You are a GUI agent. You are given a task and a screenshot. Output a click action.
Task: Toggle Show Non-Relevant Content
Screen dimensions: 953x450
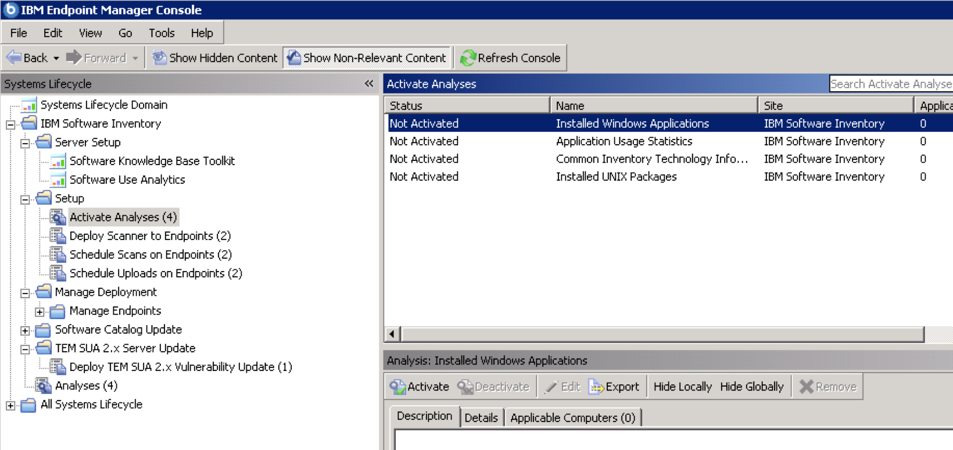(x=367, y=58)
